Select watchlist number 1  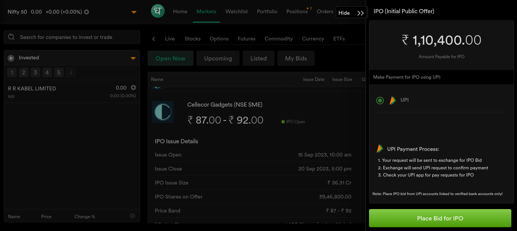click(x=12, y=72)
